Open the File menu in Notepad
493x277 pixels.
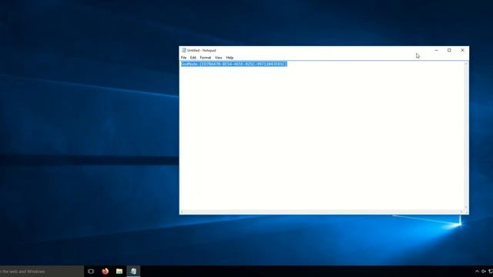coord(183,58)
